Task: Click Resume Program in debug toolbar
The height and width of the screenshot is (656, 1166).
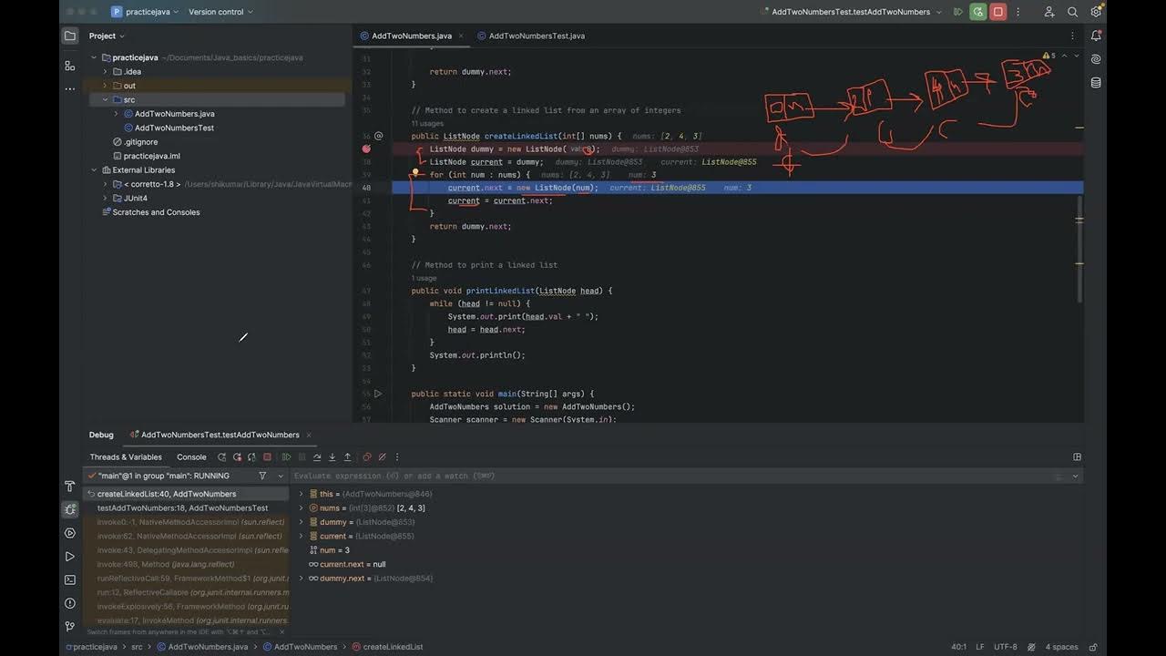Action: tap(286, 457)
